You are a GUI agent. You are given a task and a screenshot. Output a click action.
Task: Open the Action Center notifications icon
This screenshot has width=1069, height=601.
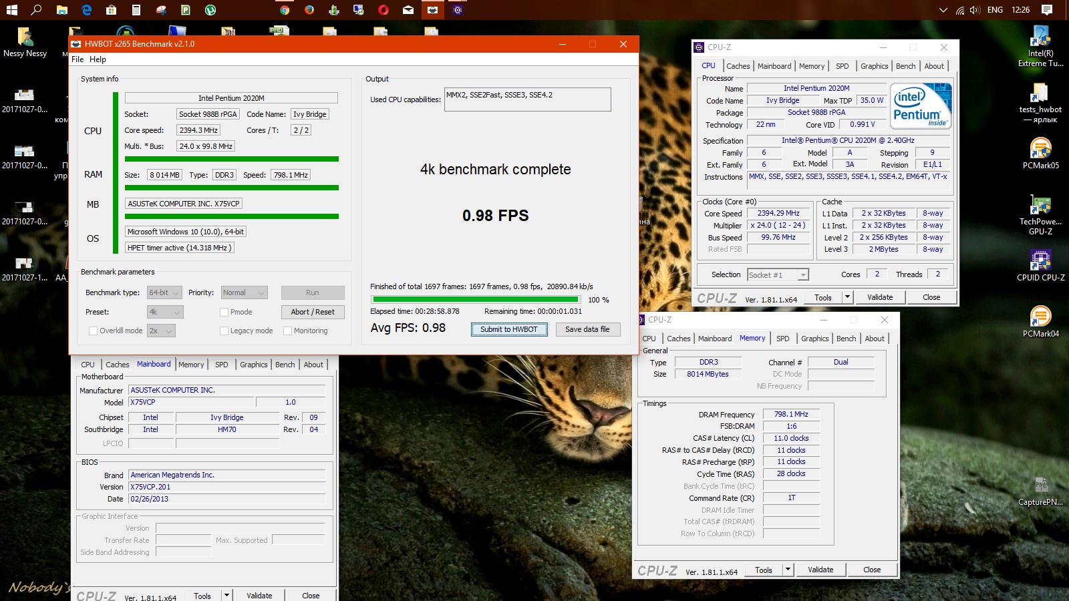[1047, 9]
